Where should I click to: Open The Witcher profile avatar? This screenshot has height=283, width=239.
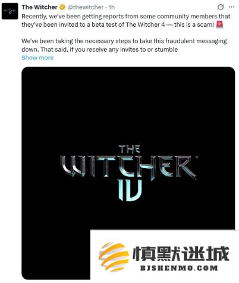[10, 11]
